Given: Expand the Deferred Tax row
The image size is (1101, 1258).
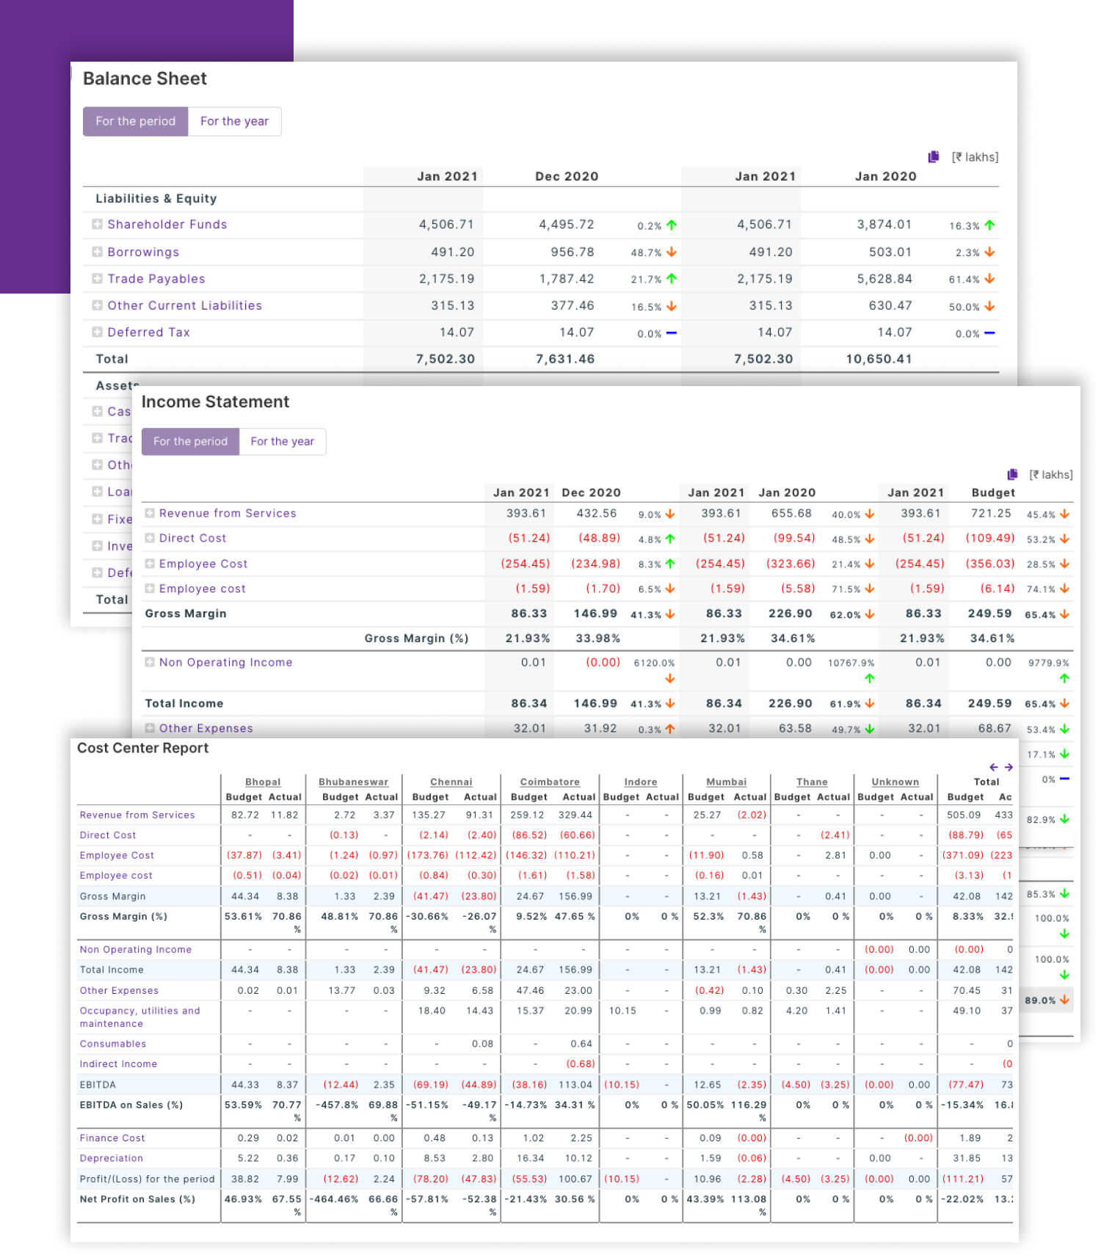Looking at the screenshot, I should point(97,332).
